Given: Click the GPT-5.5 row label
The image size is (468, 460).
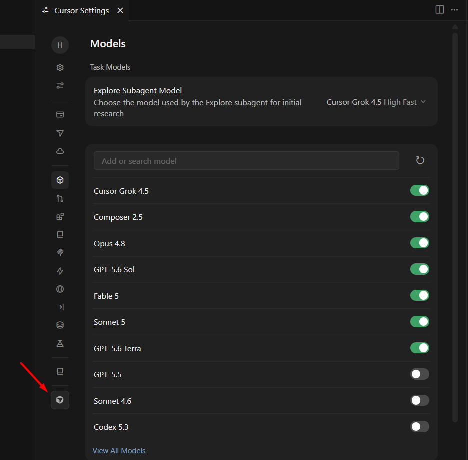Looking at the screenshot, I should tap(108, 375).
